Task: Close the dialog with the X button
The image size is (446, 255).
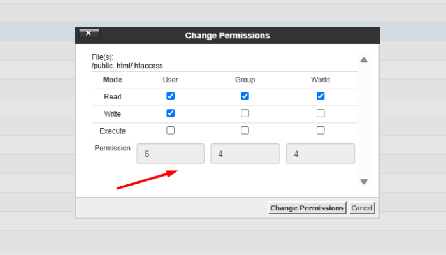Action: 88,33
